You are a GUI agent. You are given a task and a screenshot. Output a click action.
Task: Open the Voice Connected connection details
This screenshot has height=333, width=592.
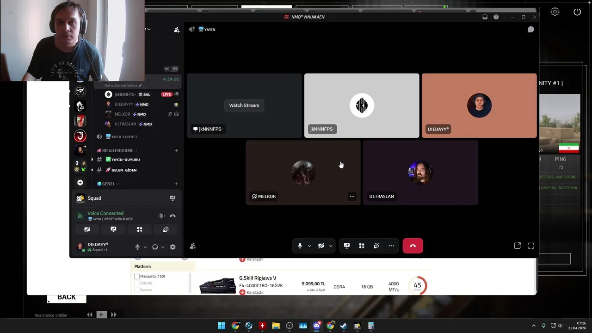(x=105, y=213)
